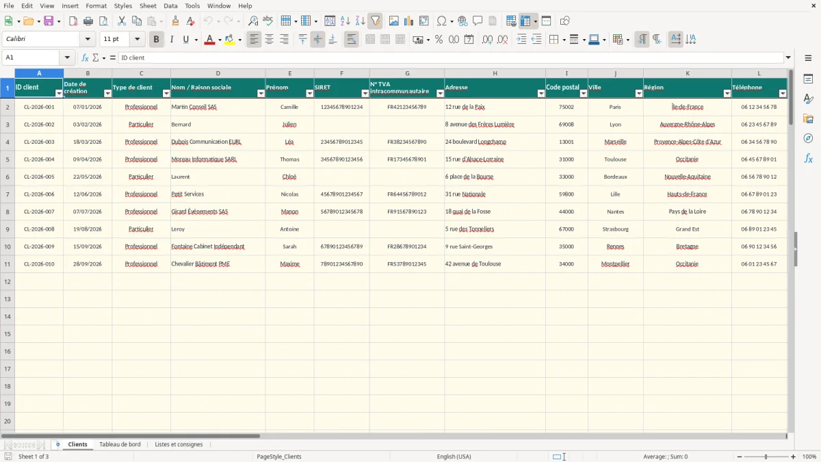Click the Copy icon
This screenshot has width=821, height=462.
tap(137, 21)
